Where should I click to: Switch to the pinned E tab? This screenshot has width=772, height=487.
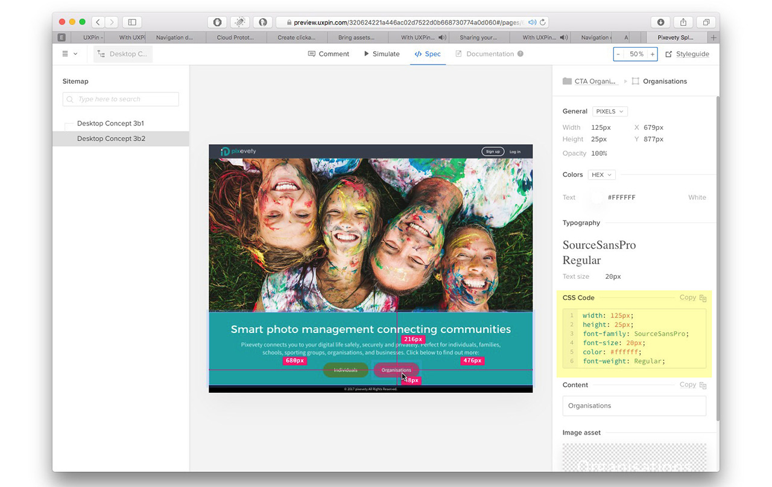tap(61, 37)
